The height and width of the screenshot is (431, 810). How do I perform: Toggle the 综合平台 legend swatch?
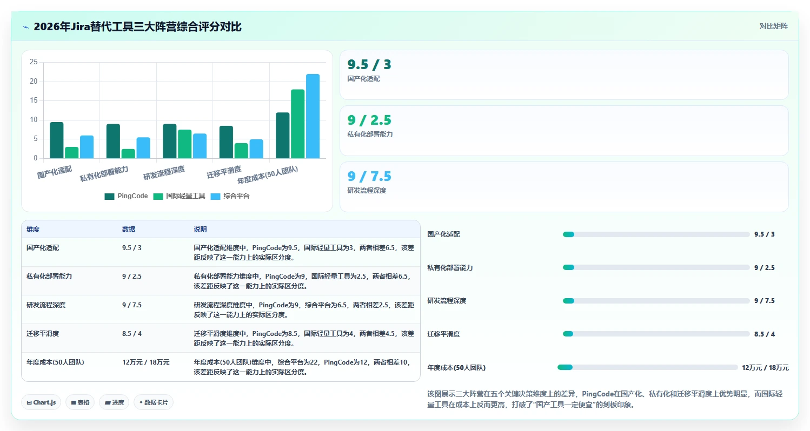(x=216, y=197)
